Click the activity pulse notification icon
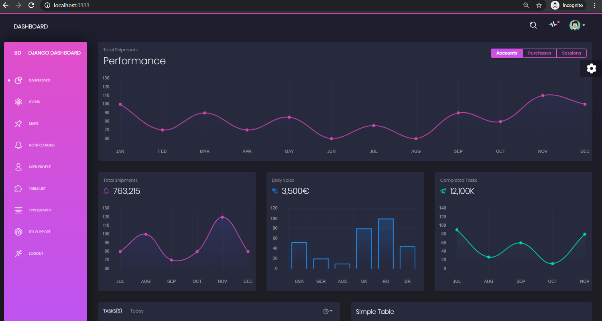 (553, 24)
